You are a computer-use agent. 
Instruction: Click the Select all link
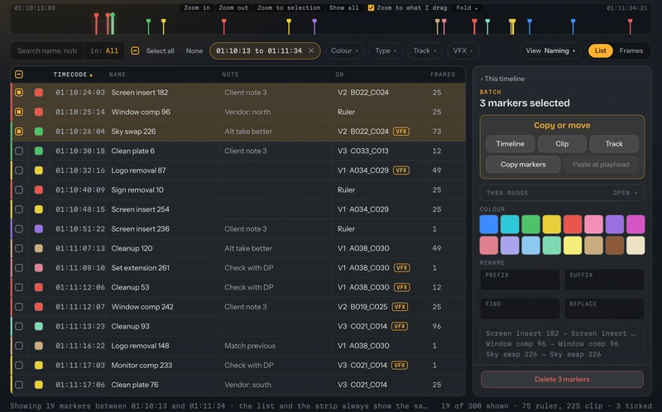pyautogui.click(x=160, y=50)
